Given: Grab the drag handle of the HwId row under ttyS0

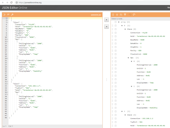Looking at the screenshot, I should 112,36.
